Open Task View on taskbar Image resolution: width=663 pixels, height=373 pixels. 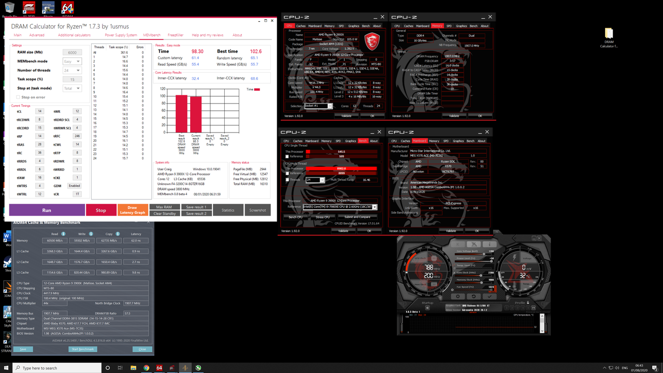click(121, 368)
